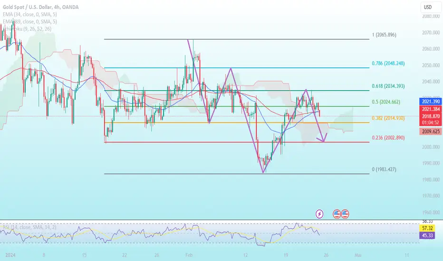
Task: Click the yellow 57.32 RSI value
Action: 427,228
